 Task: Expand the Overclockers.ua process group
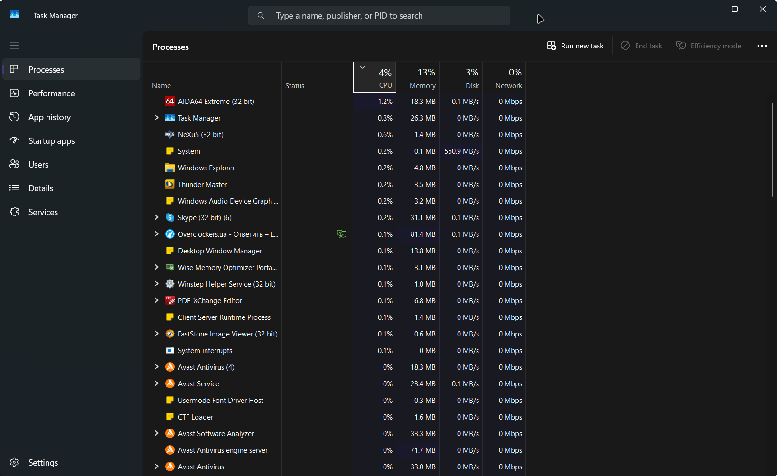156,234
